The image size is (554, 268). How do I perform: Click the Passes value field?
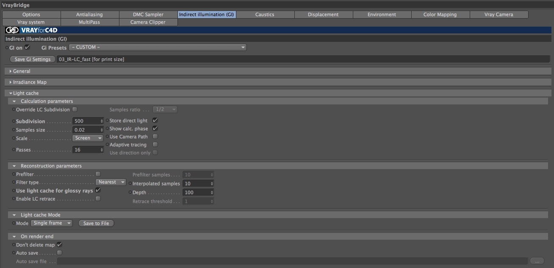click(x=86, y=150)
